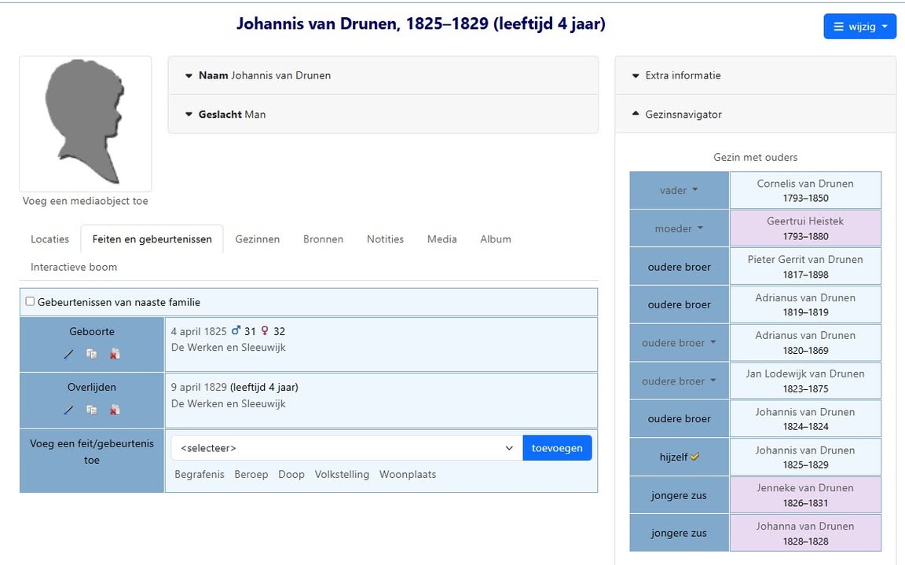Copy the Overlijden event
This screenshot has height=565, width=905.
[92, 410]
